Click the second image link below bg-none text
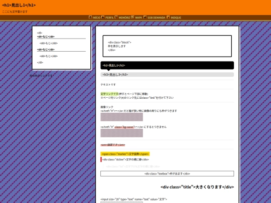Screen dimensions: 271x203 (x=121, y=133)
